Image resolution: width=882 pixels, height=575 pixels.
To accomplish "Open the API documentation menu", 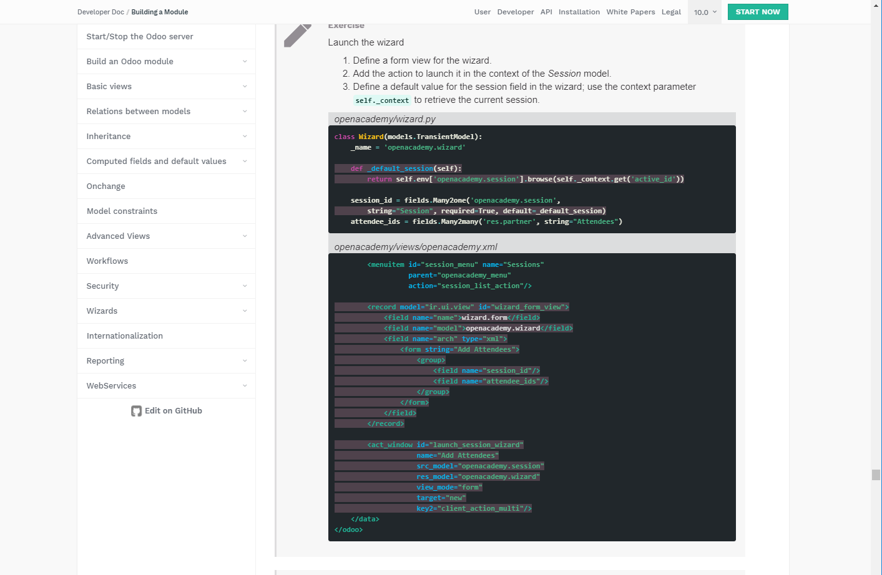I will [x=546, y=11].
